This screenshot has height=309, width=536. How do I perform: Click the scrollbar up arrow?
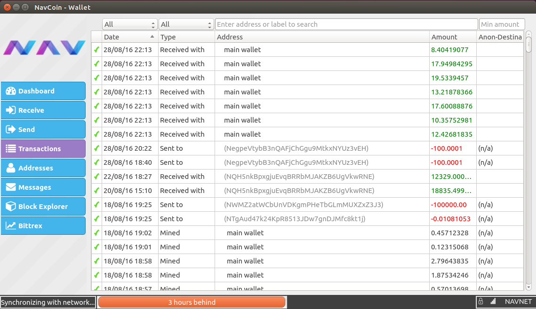[528, 34]
